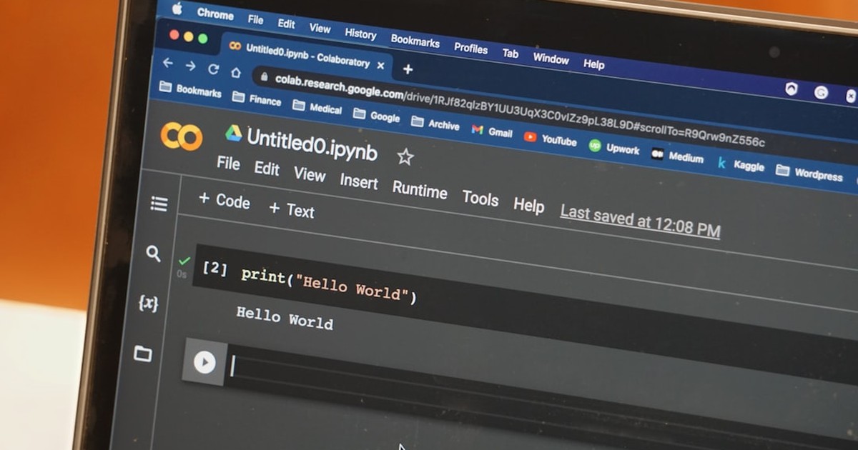Reload the page with the refresh icon
This screenshot has width=858, height=450.
tap(213, 69)
